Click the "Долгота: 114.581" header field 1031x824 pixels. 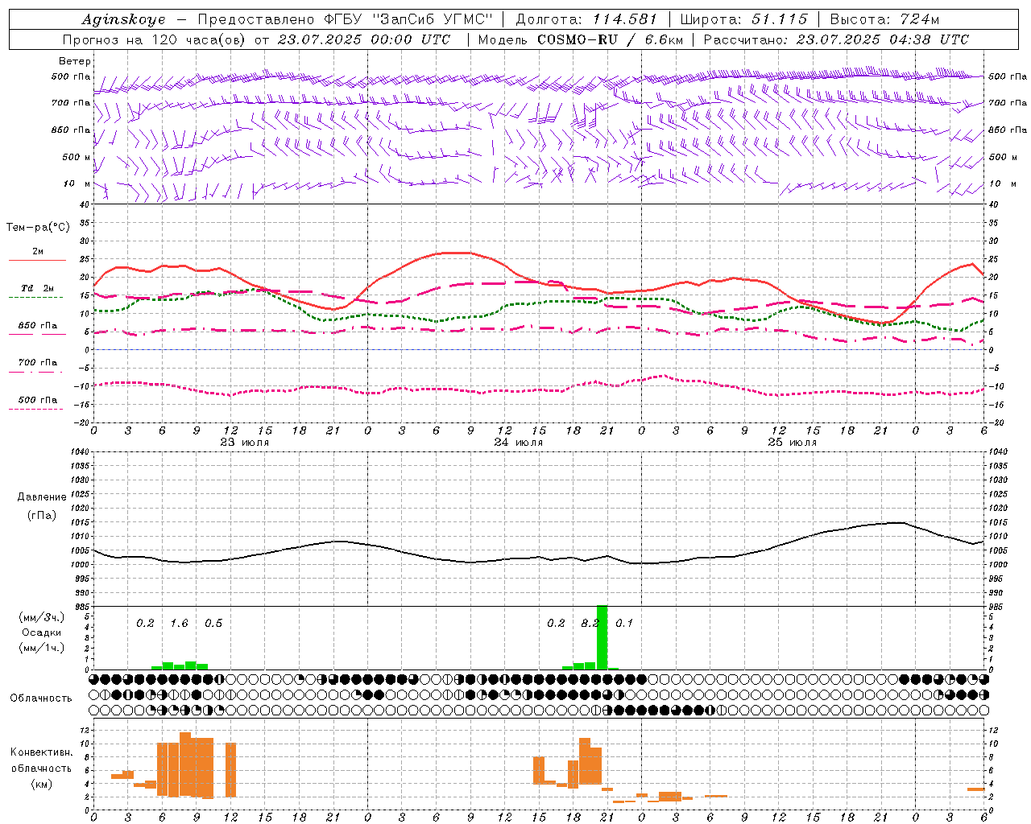coord(586,19)
